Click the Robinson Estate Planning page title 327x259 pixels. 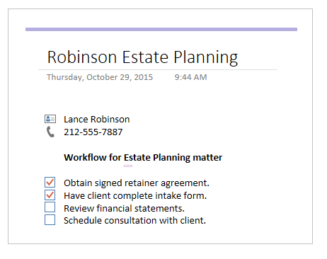142,57
